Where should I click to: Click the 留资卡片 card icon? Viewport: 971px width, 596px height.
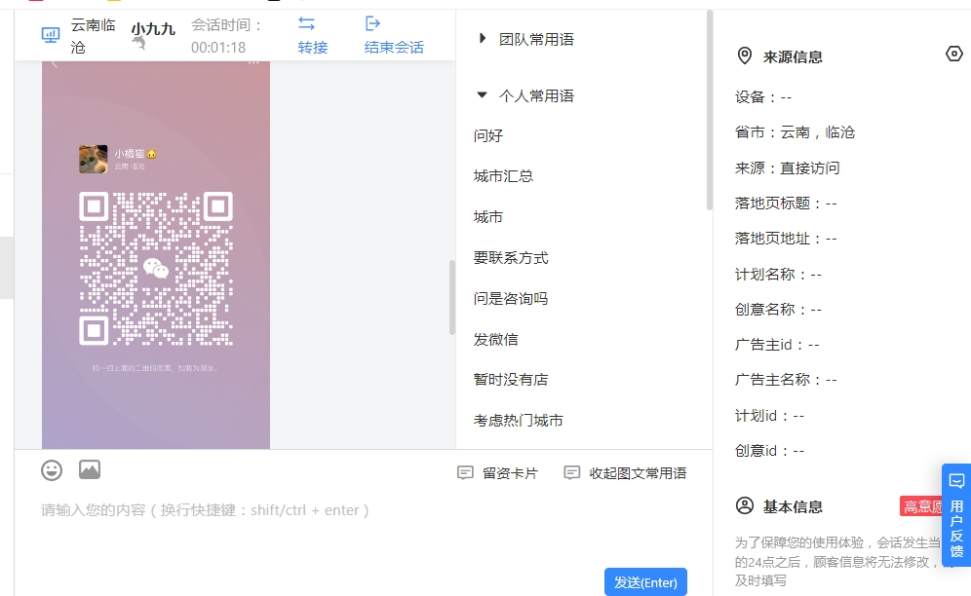click(x=465, y=473)
